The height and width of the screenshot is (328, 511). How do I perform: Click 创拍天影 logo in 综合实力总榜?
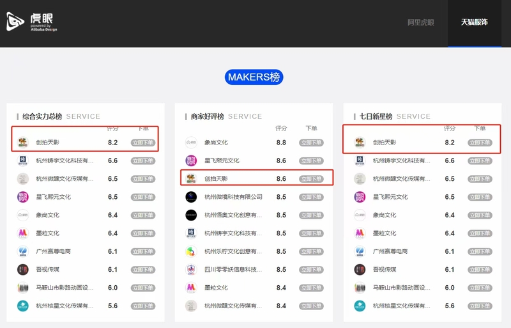(x=23, y=143)
